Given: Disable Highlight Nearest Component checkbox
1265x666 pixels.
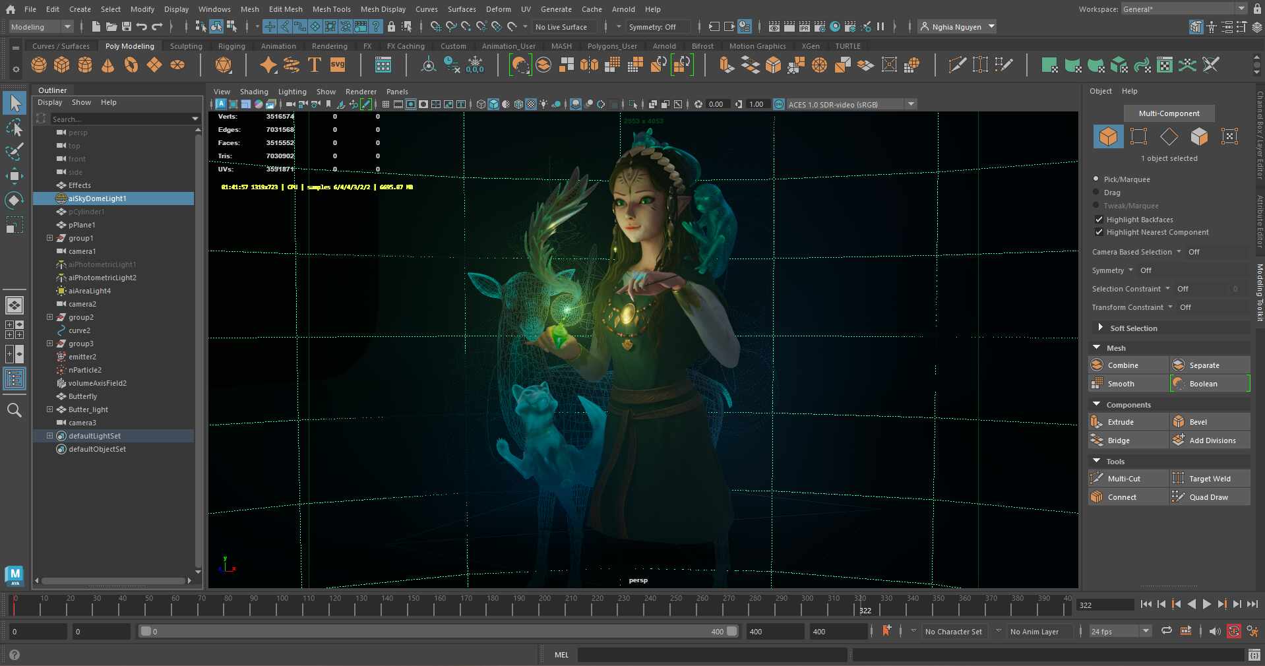Looking at the screenshot, I should [1099, 232].
